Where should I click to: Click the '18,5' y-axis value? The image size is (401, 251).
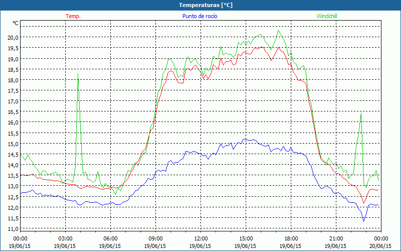tap(14, 70)
